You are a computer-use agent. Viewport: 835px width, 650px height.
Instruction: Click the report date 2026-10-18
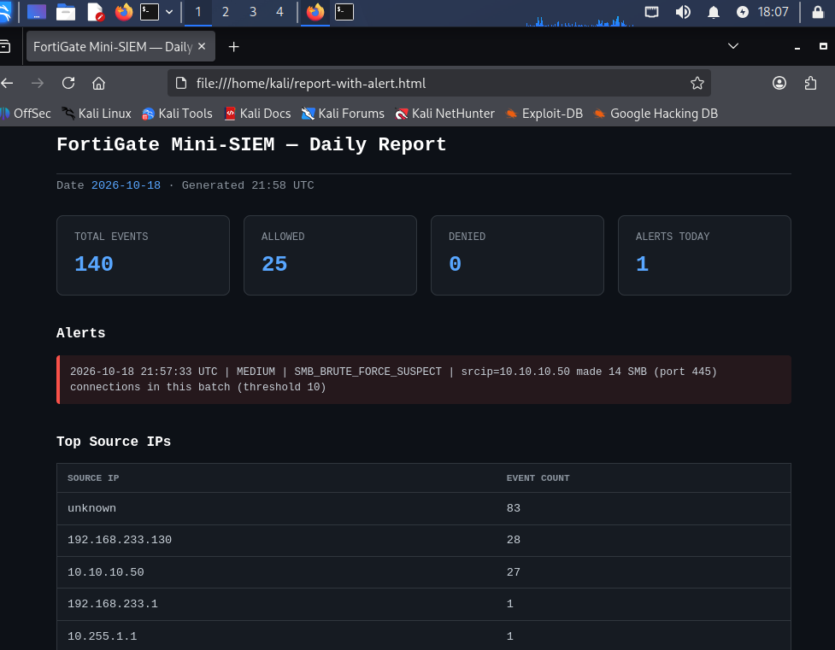click(x=126, y=185)
